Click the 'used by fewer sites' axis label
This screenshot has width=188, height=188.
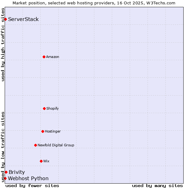[32, 185]
